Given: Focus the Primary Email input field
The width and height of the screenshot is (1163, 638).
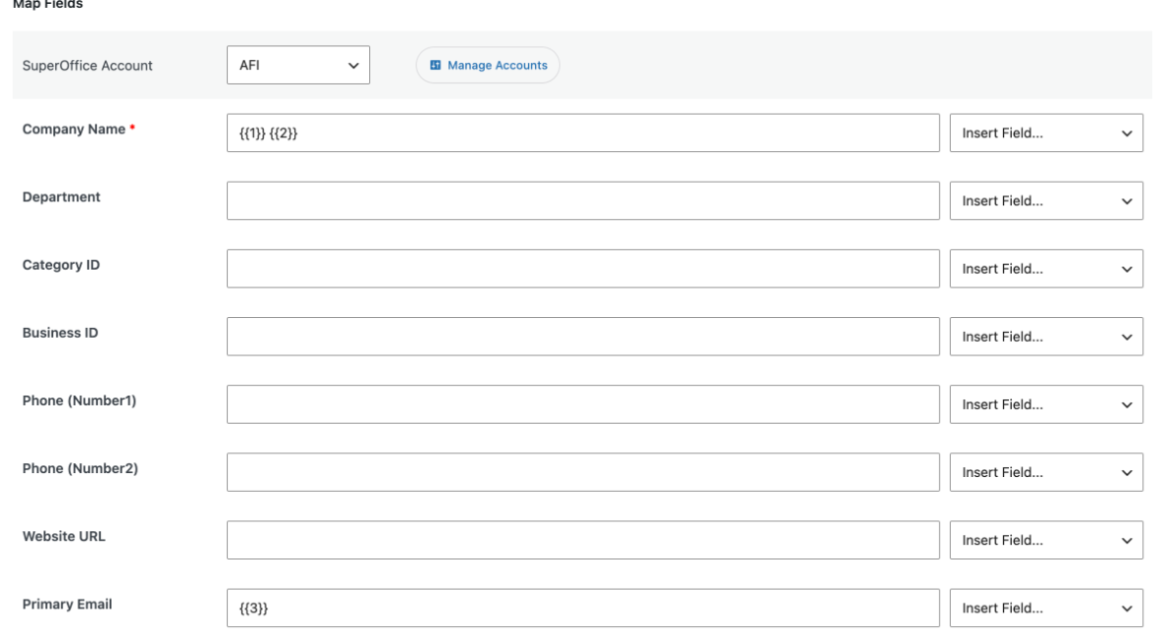Looking at the screenshot, I should click(583, 609).
